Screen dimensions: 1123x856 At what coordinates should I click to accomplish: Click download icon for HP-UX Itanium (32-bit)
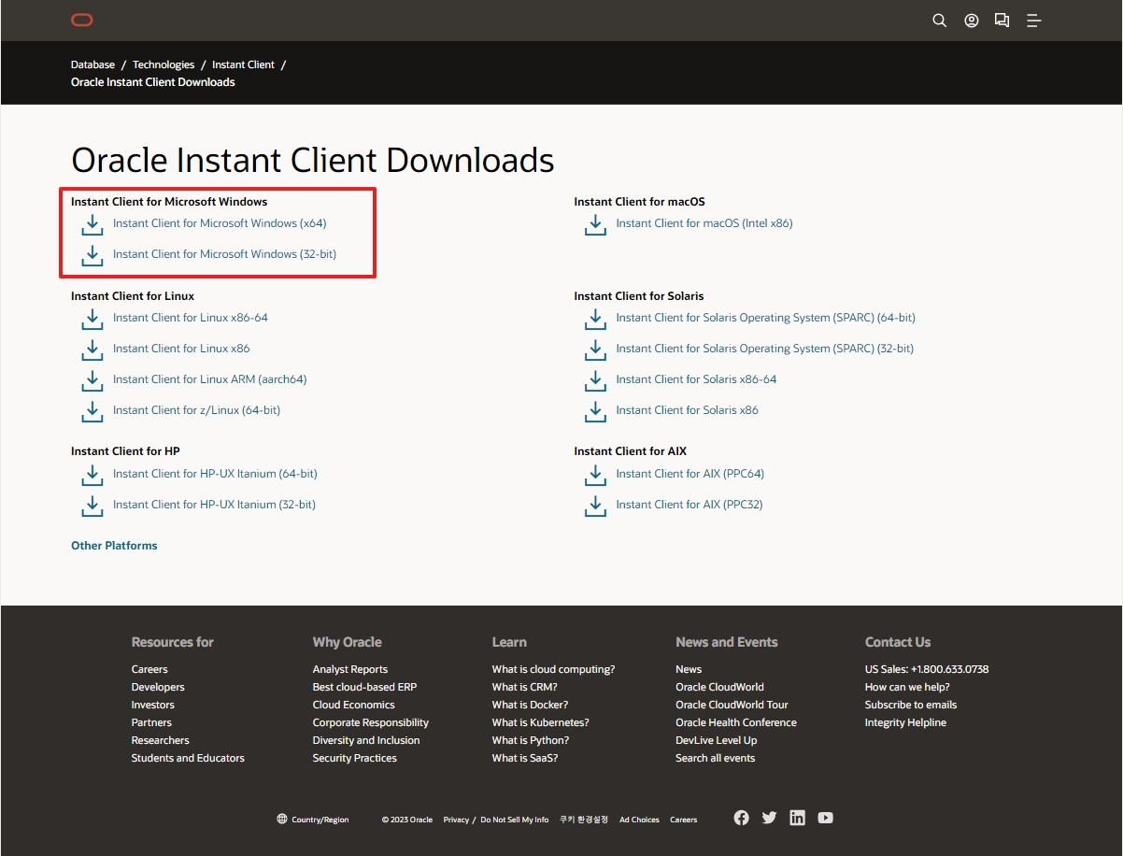(92, 506)
